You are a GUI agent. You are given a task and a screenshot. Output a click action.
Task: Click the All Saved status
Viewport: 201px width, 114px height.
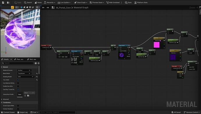176,112
